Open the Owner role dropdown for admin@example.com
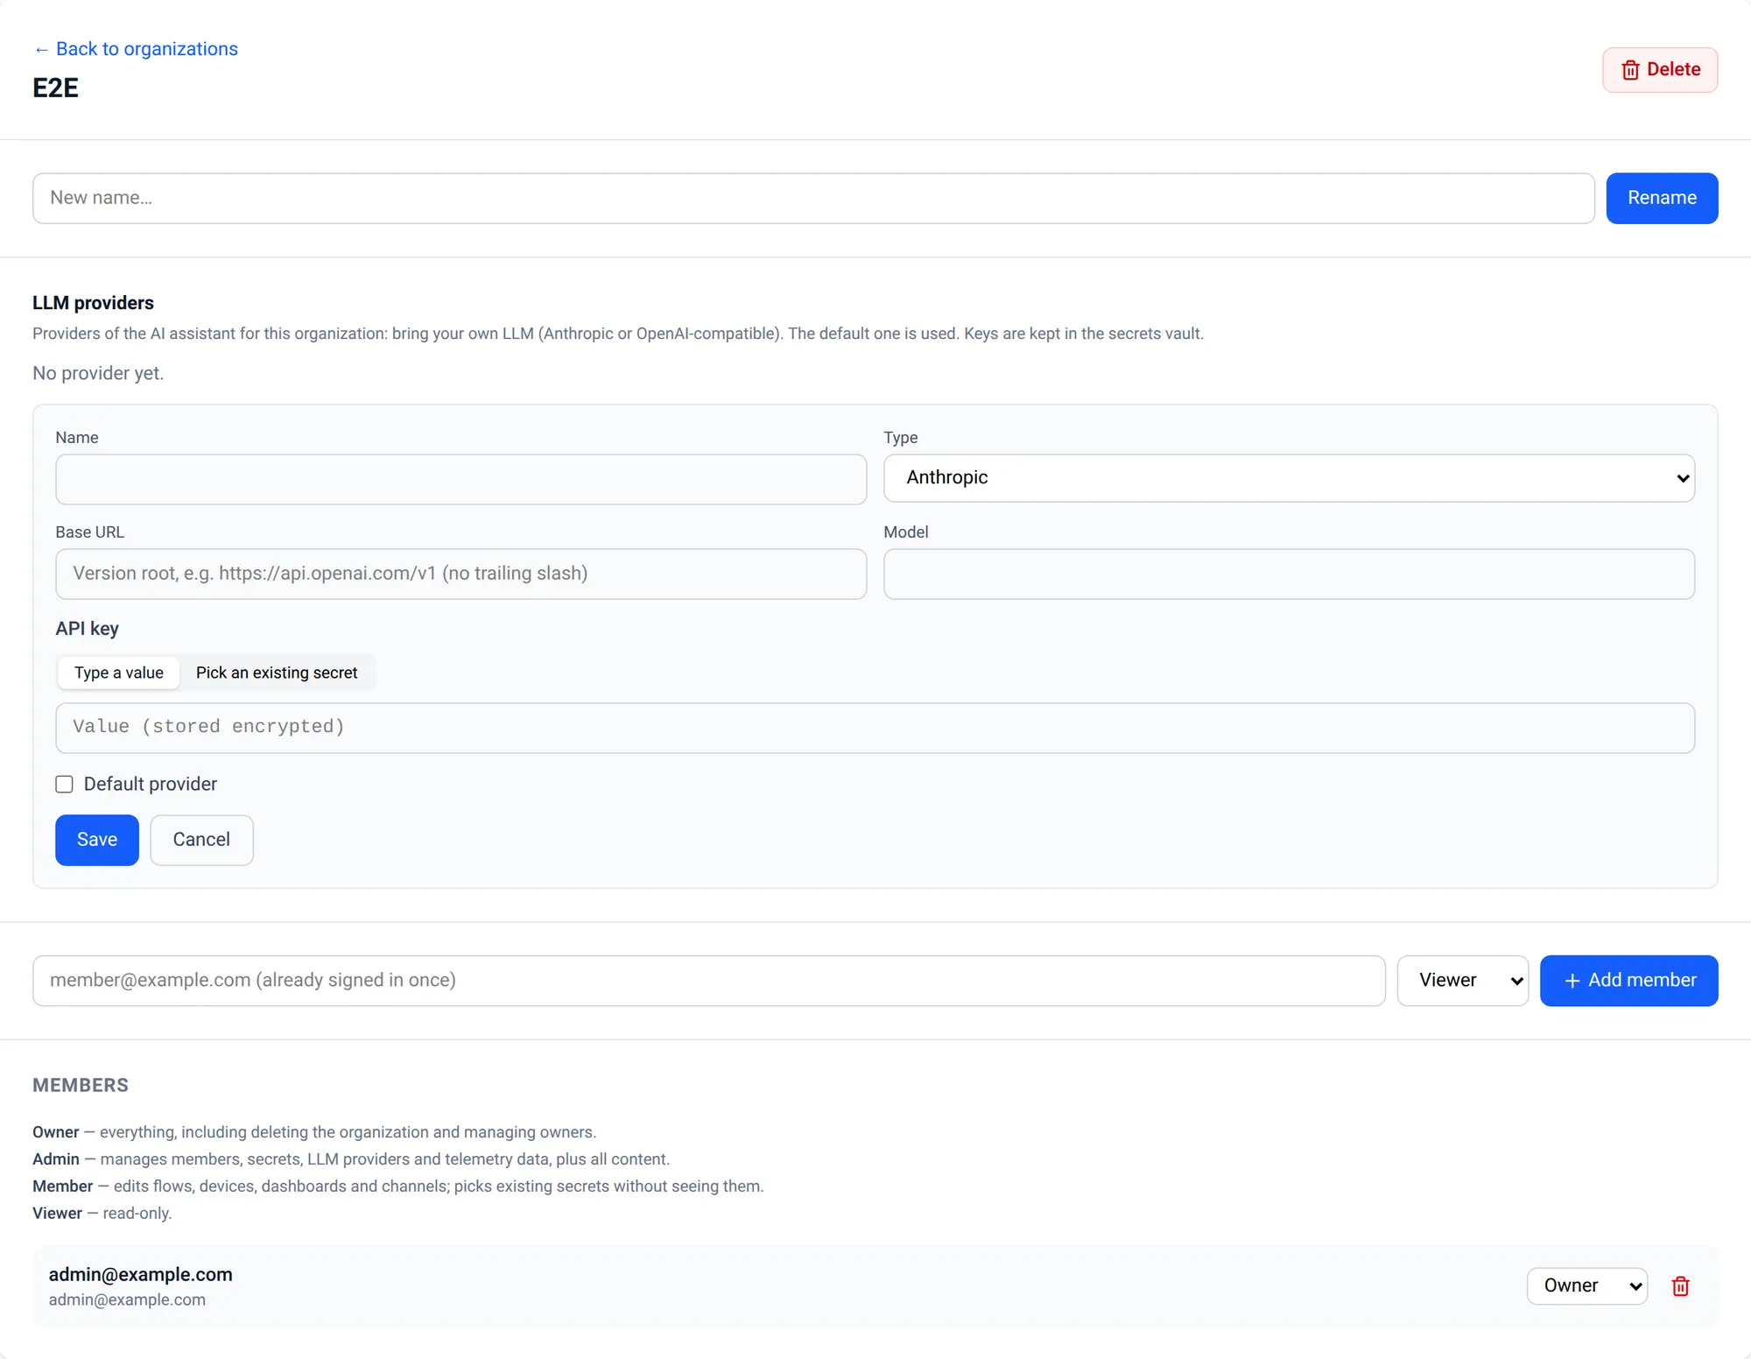The image size is (1751, 1359). 1586,1286
